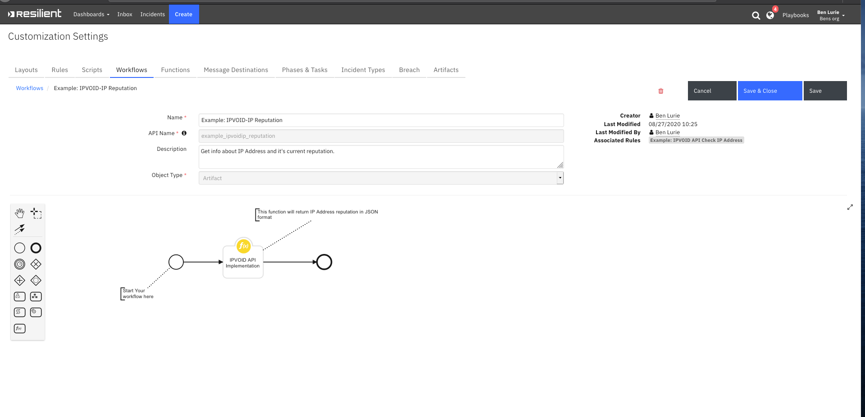Select the IPVOID API Implementation function node
Viewport: 865px width, 417px height.
(x=243, y=262)
